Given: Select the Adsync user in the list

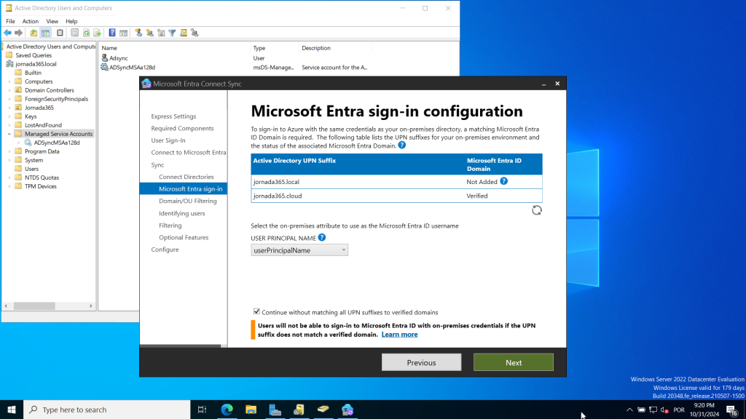Looking at the screenshot, I should pos(119,58).
